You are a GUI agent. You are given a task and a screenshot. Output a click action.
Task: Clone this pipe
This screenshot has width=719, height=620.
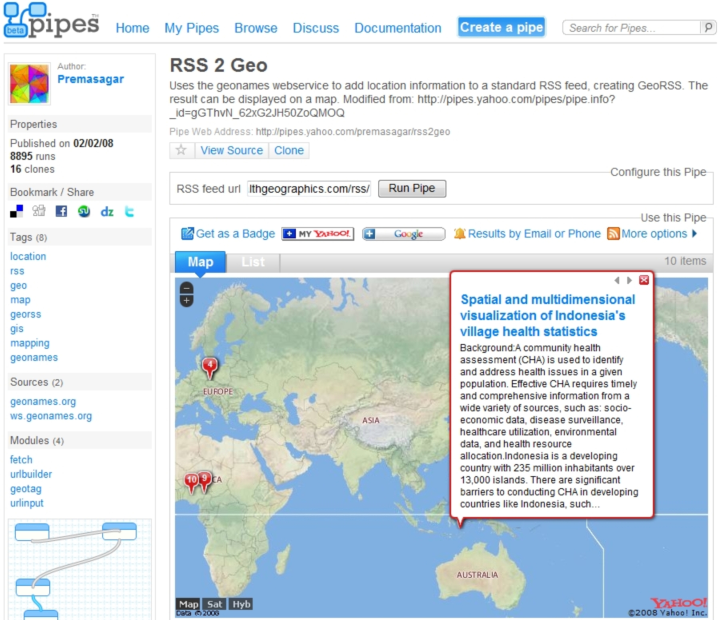tap(289, 150)
